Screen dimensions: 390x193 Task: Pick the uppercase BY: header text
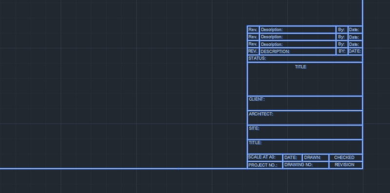(342, 51)
